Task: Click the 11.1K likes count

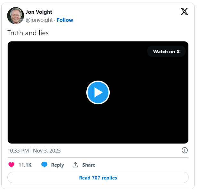Action: [25, 165]
